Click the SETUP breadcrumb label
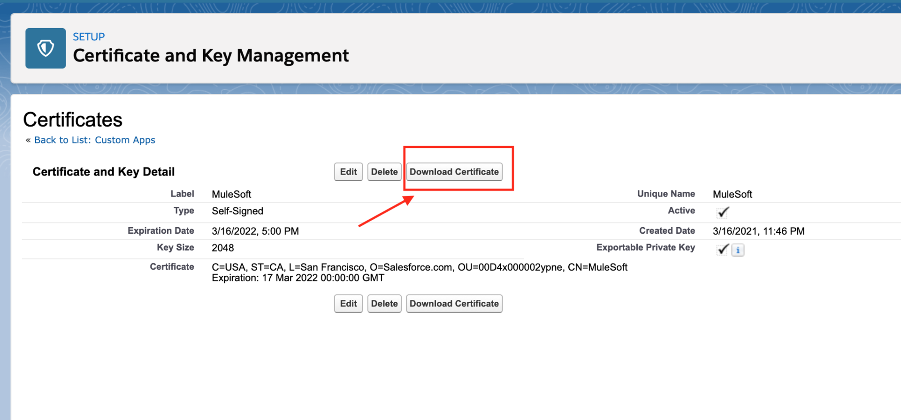Viewport: 901px width, 420px height. click(89, 37)
